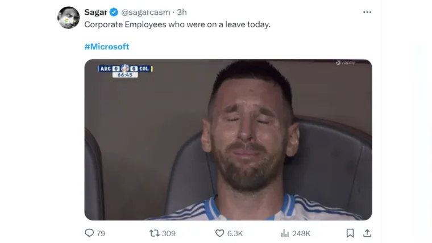
Task: Open Sagar's profile picture
Action: [x=69, y=18]
